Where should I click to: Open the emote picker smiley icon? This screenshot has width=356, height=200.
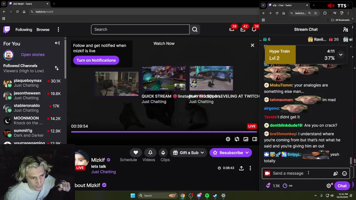click(x=345, y=173)
